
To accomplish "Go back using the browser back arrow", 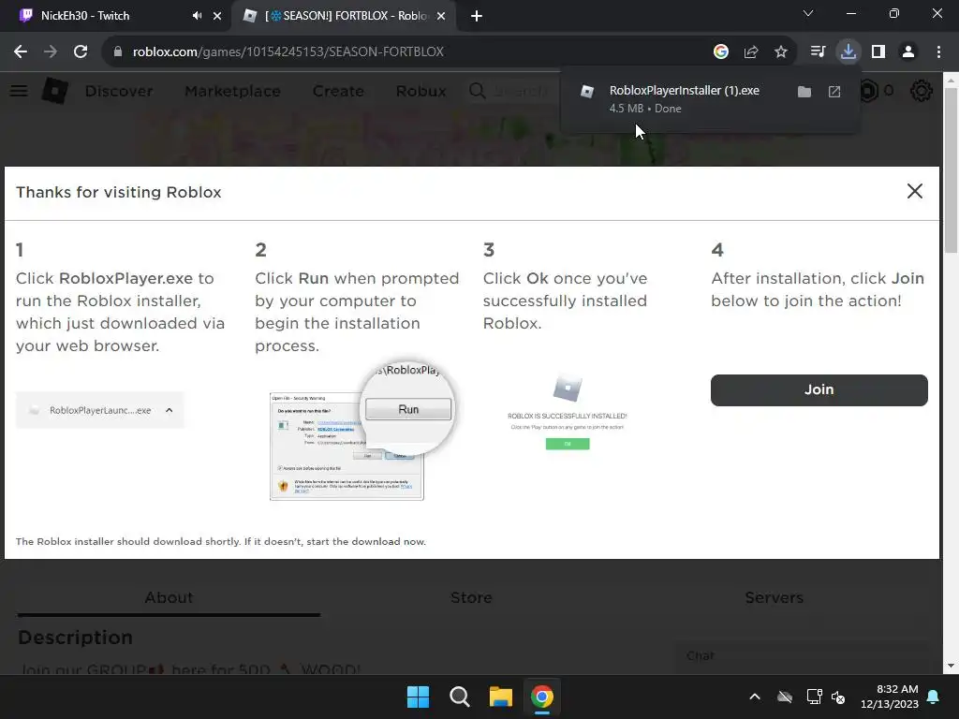I will coord(21,52).
